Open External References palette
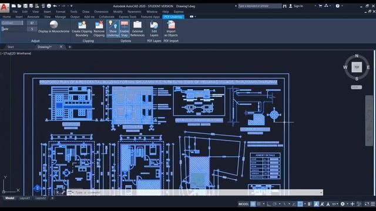 tap(137, 29)
